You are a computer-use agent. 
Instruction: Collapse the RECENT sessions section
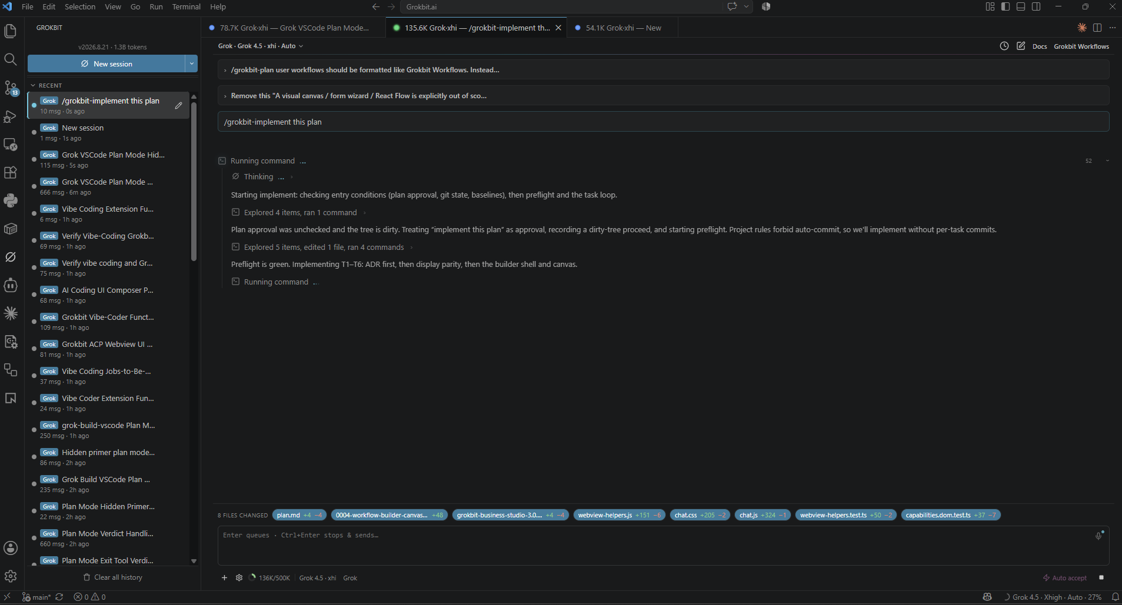pos(46,85)
